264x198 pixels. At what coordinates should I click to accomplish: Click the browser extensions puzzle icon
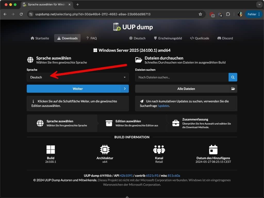point(228,15)
